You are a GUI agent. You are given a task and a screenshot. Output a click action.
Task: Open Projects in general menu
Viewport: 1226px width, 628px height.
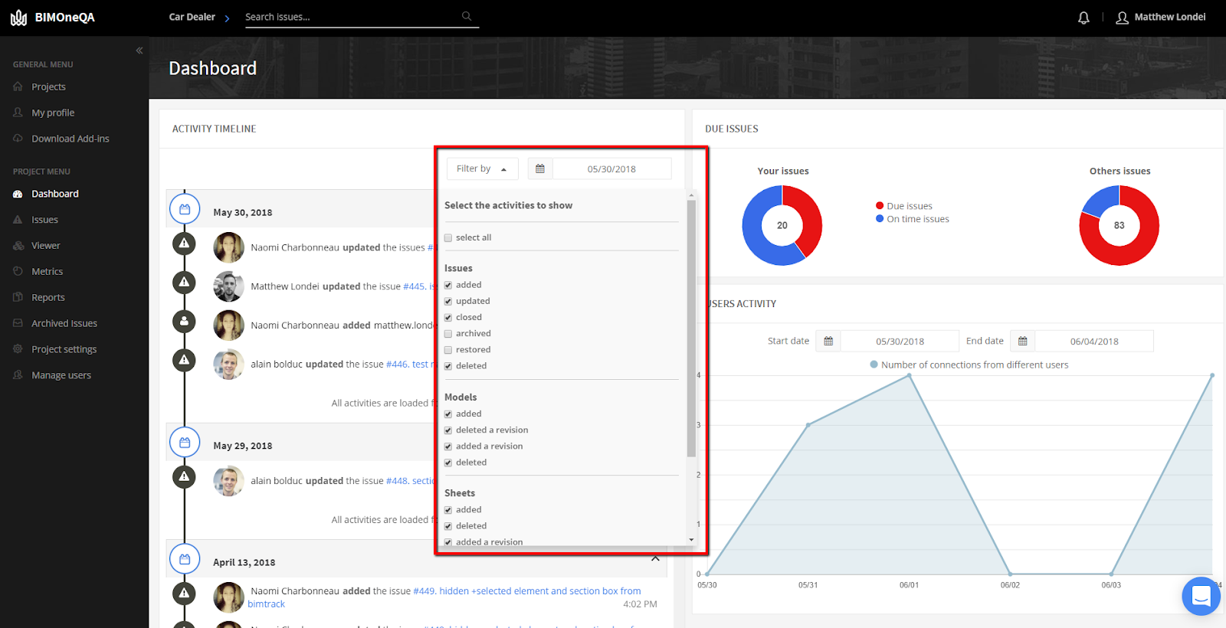pos(48,87)
